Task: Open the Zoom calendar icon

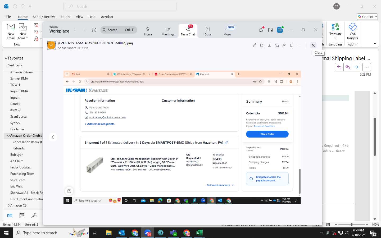Action: click(x=270, y=30)
